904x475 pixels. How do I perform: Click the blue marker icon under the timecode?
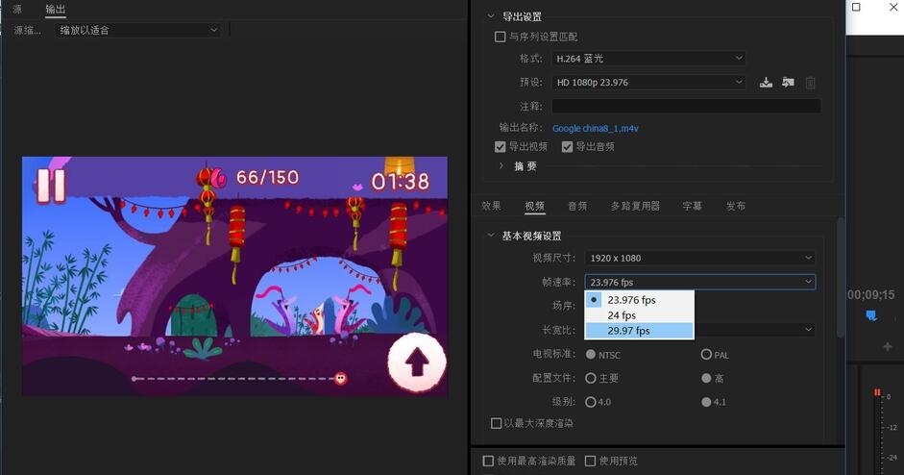click(x=871, y=315)
